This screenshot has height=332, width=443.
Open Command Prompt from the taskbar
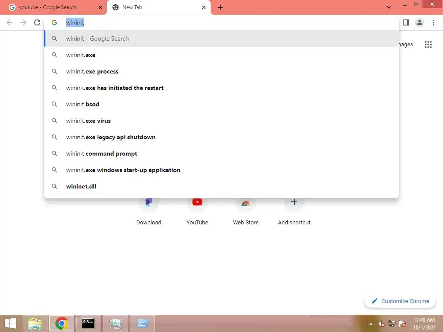[88, 323]
